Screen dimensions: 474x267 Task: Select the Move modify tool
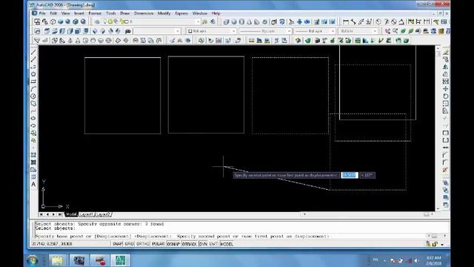(x=445, y=89)
